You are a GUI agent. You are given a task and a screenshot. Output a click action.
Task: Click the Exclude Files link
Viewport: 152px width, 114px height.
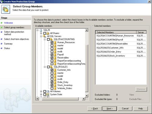[x=136, y=99]
